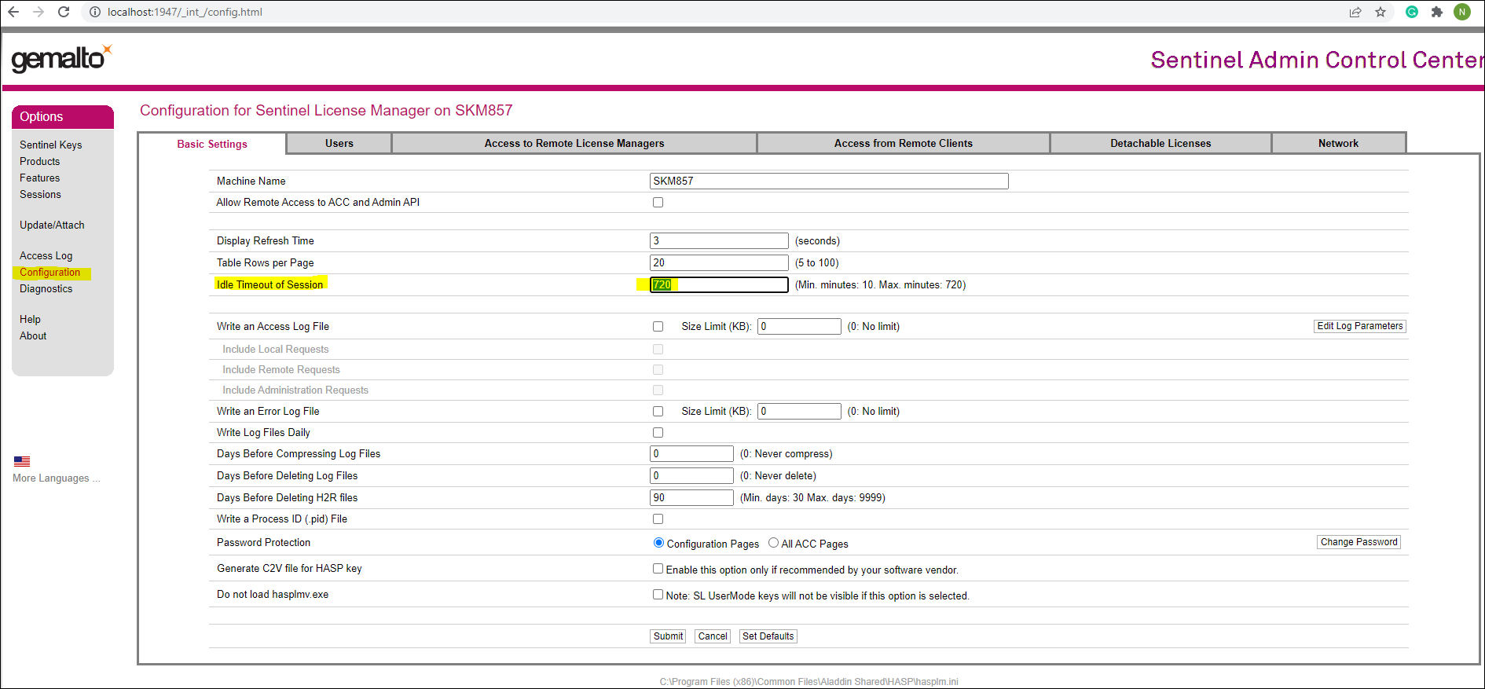The image size is (1485, 689).
Task: Click the Change Password button
Action: [x=1358, y=542]
